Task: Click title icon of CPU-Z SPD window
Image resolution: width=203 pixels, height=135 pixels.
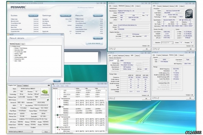Action: (109, 53)
